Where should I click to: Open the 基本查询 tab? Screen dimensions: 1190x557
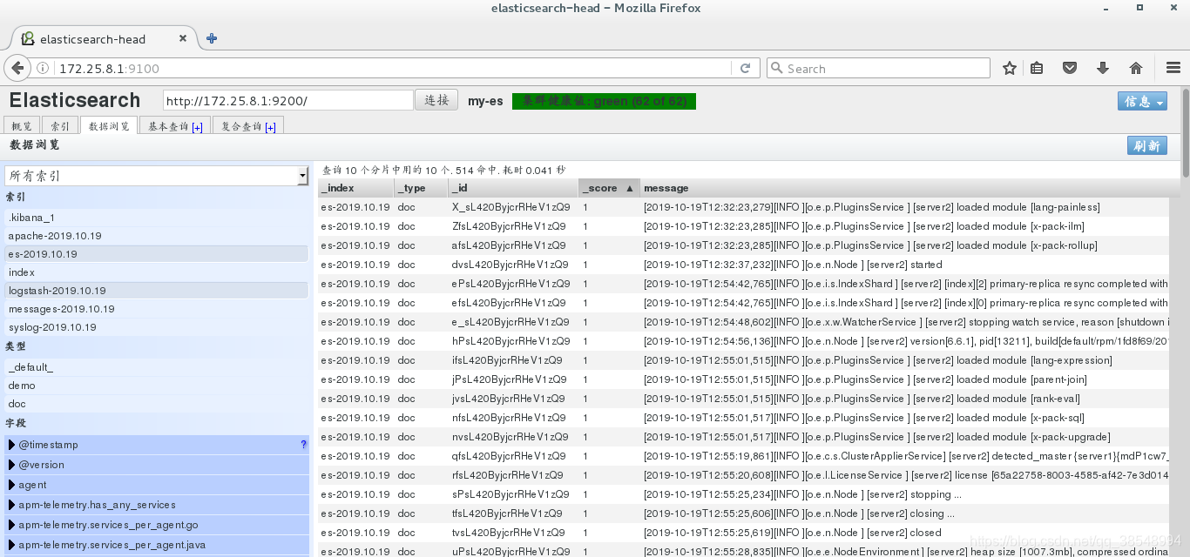[x=175, y=126]
